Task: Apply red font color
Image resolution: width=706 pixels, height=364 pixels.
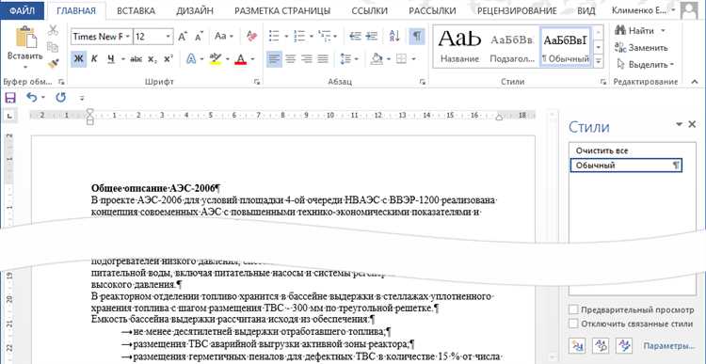Action: pos(241,59)
